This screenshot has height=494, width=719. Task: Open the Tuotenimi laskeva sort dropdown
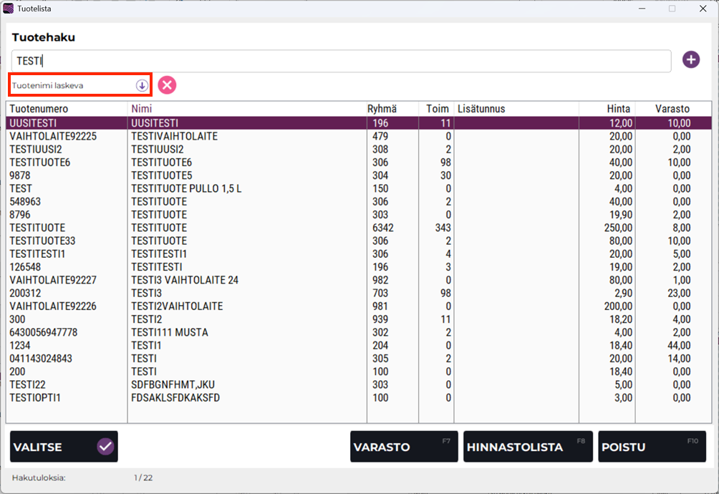[72, 85]
